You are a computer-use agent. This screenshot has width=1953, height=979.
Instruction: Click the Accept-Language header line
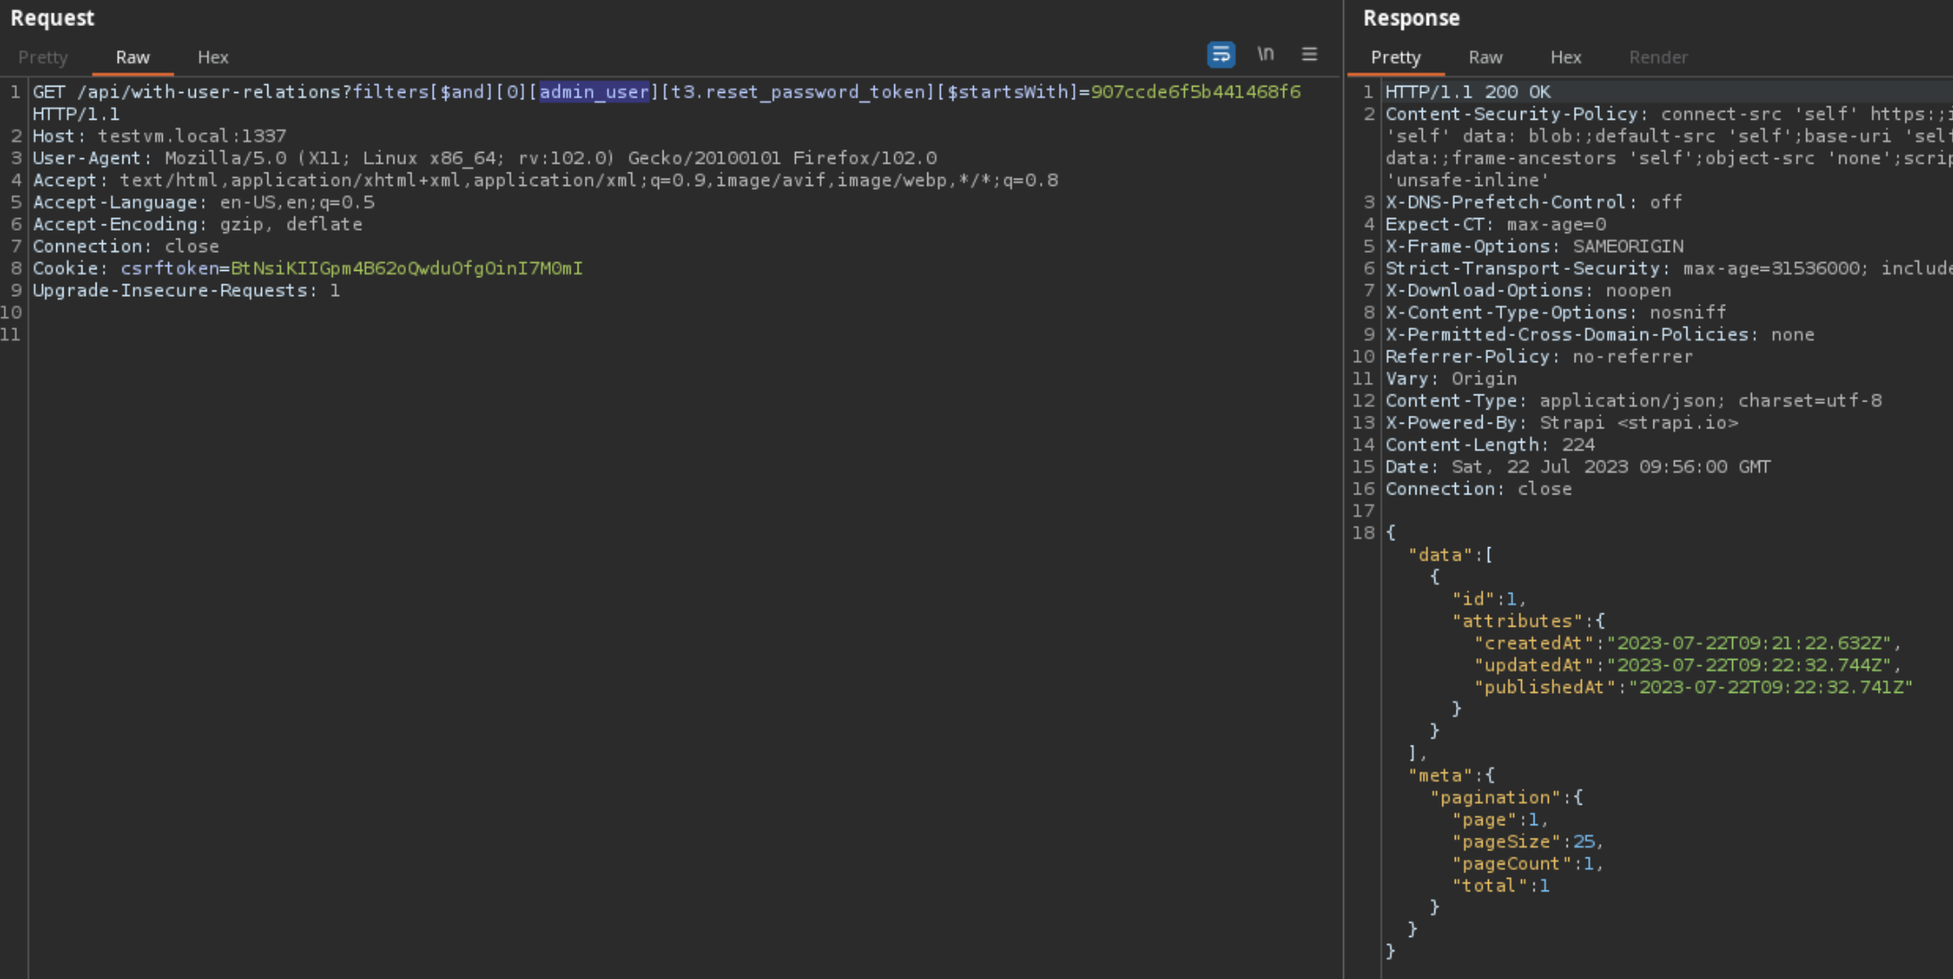[204, 202]
